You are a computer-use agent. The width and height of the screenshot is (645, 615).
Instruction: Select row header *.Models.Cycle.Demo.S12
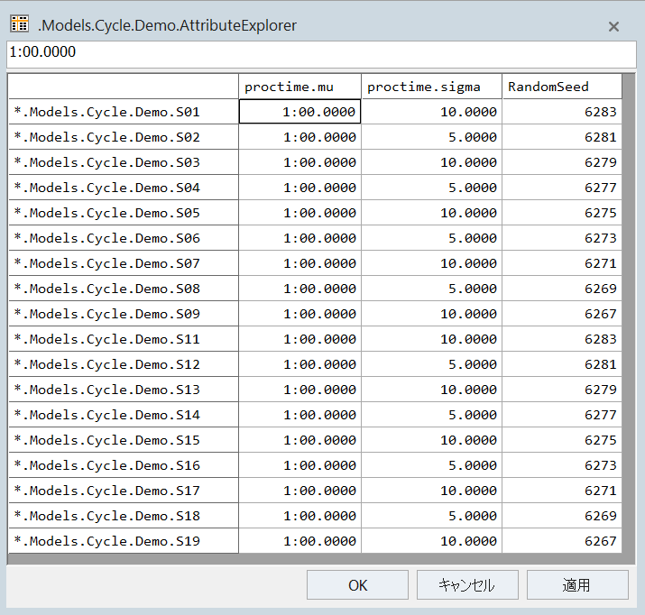pyautogui.click(x=124, y=364)
